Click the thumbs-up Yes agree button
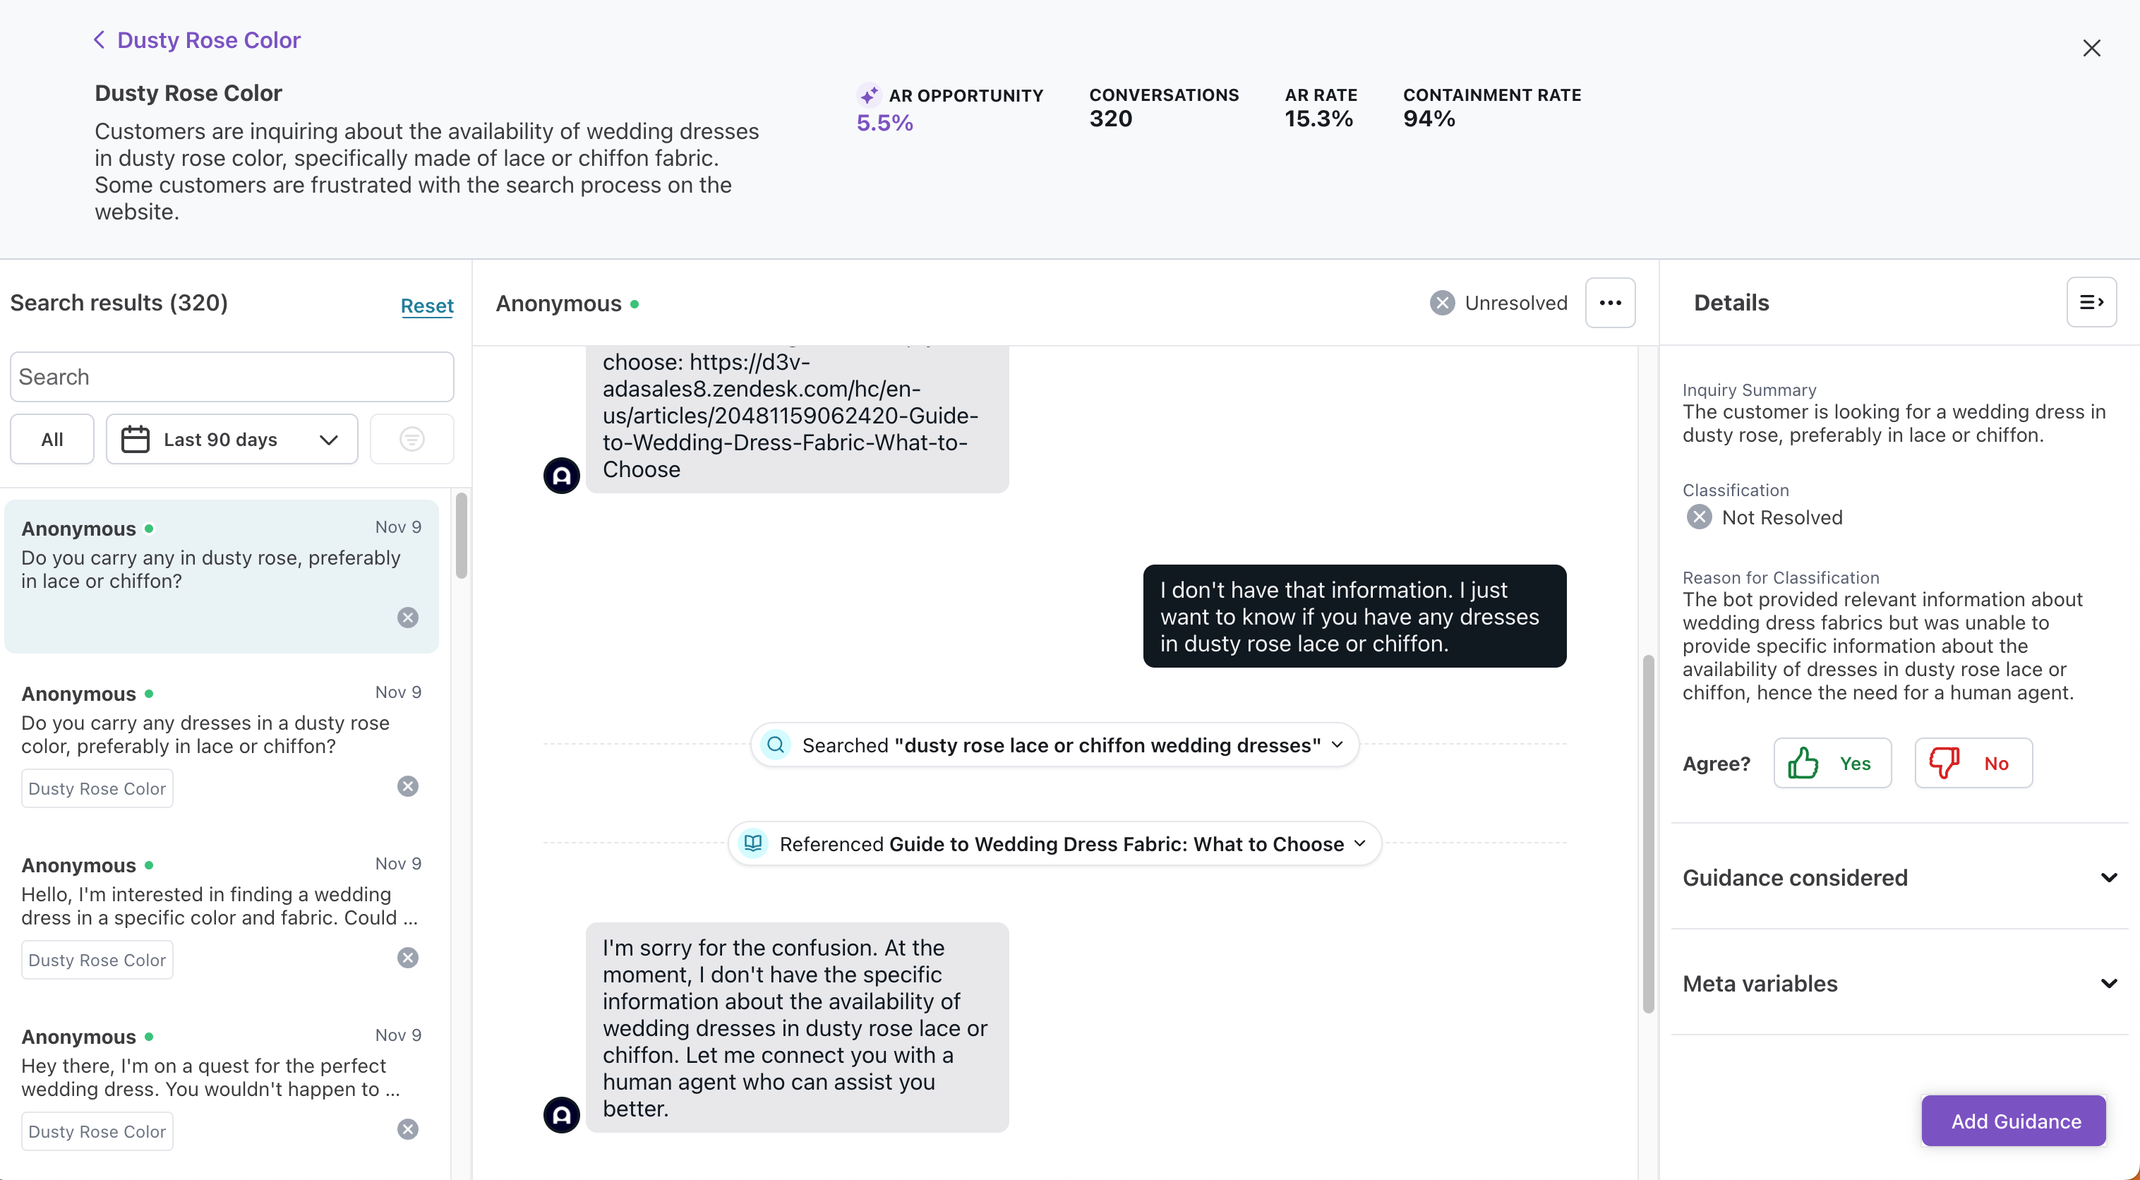Screen dimensions: 2140x1180 [1832, 763]
